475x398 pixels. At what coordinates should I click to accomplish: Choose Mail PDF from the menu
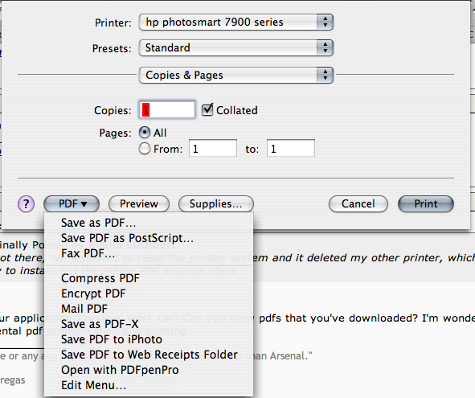149,309
